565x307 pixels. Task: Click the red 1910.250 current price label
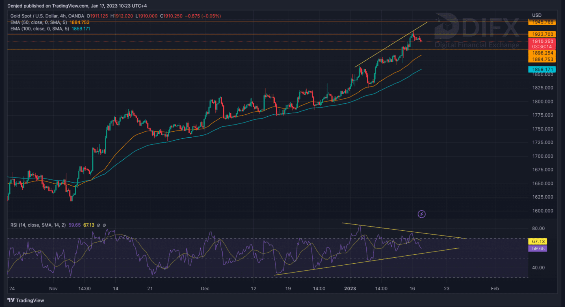pos(542,41)
